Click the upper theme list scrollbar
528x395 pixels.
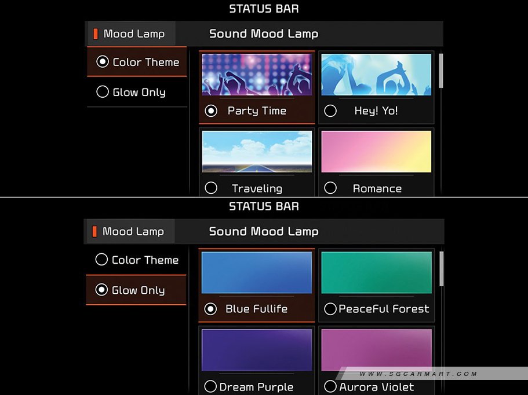point(441,71)
